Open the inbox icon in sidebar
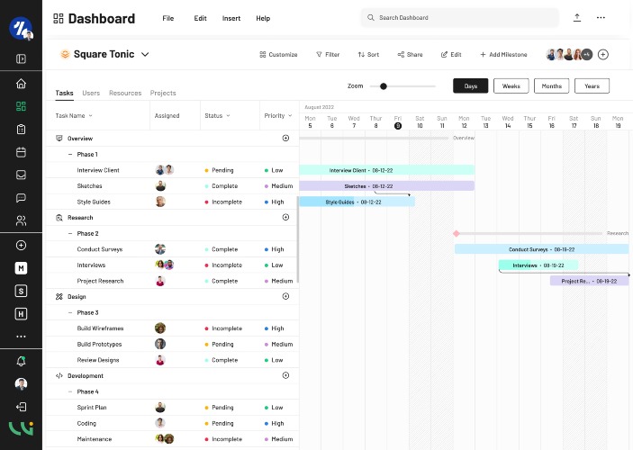The image size is (633, 450). [21, 175]
